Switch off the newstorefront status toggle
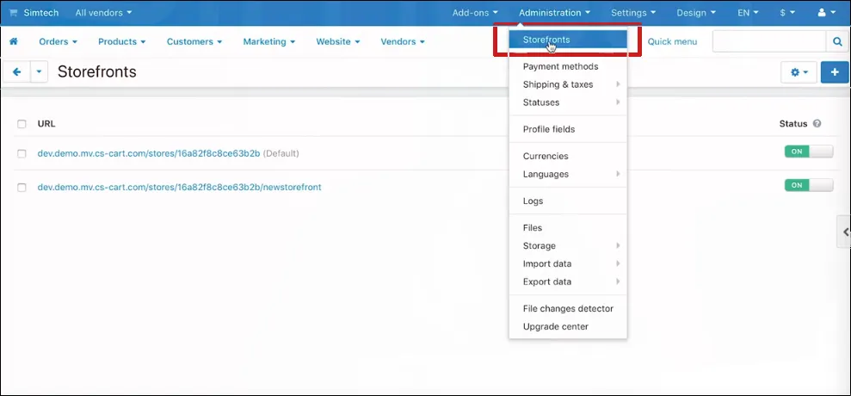 tap(809, 185)
